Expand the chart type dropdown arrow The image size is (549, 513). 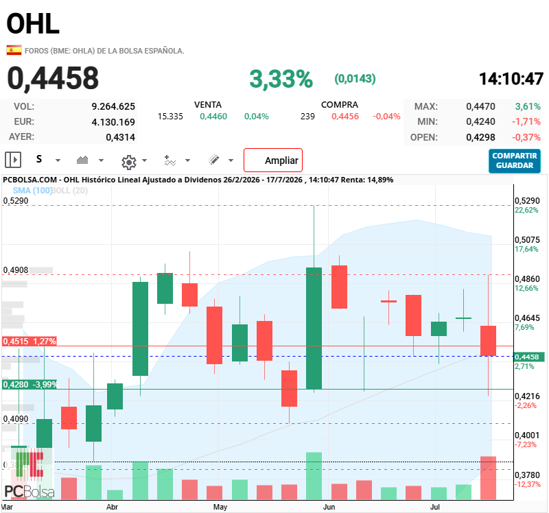click(101, 160)
